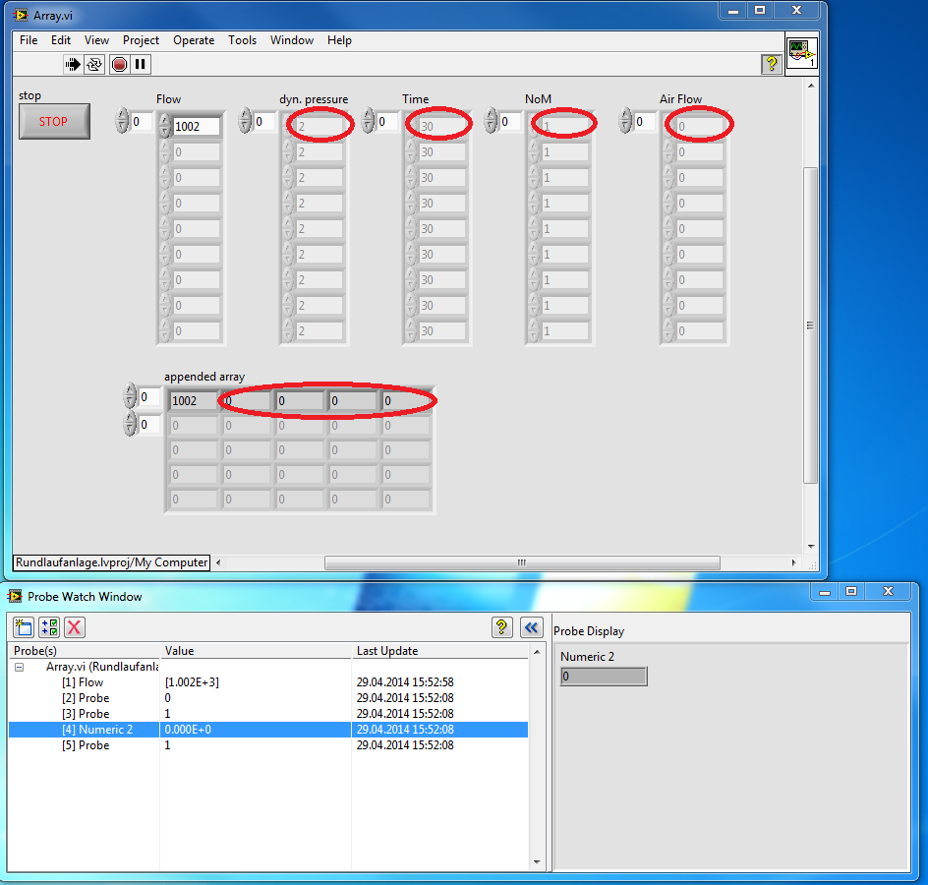
Task: Click the Abort Execution red button
Action: point(120,64)
